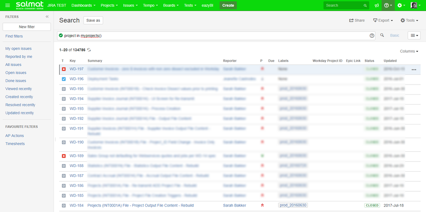Open the user profile avatar menu
Viewport: 426px width, 212px height.
pos(414,6)
